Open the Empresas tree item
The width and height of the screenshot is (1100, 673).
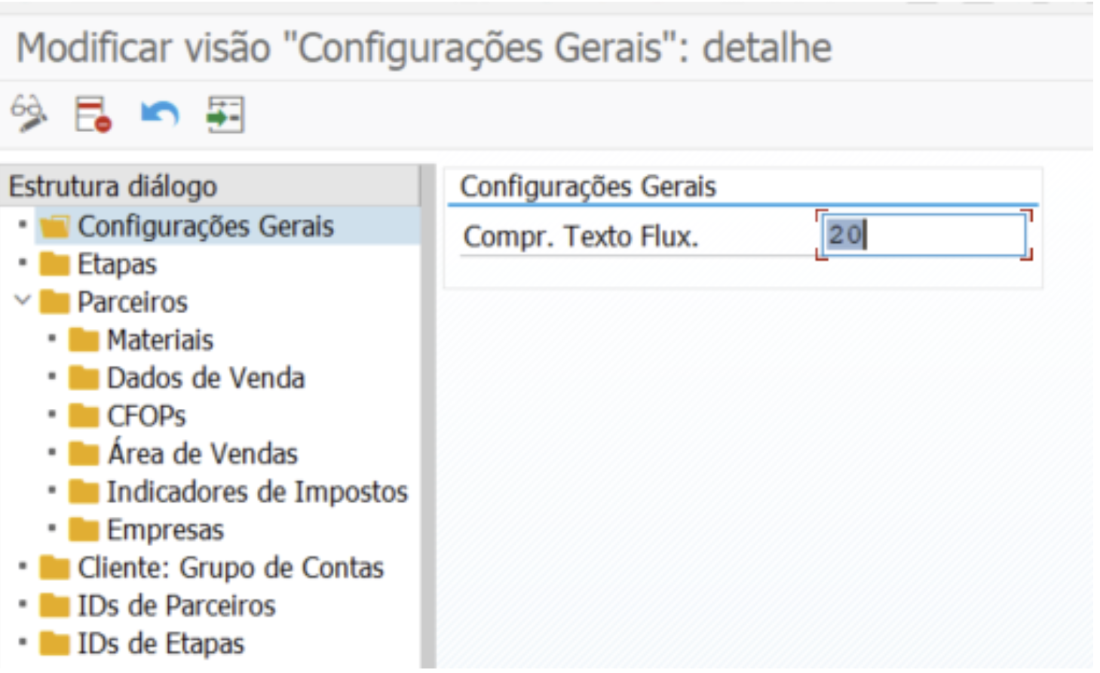pyautogui.click(x=165, y=530)
